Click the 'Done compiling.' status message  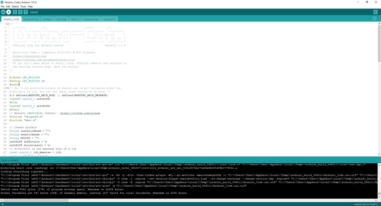pos(10,160)
